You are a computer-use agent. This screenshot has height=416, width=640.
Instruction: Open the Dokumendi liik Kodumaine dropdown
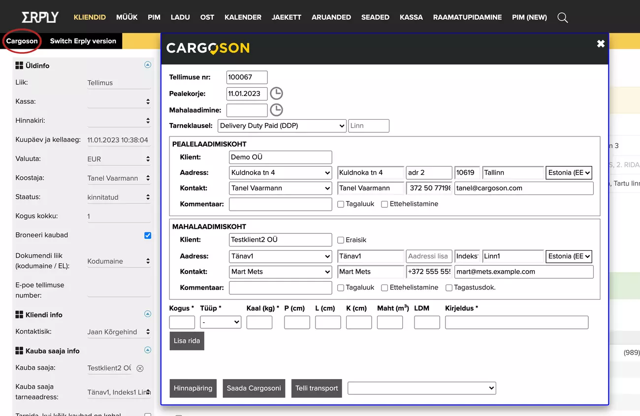click(x=119, y=261)
